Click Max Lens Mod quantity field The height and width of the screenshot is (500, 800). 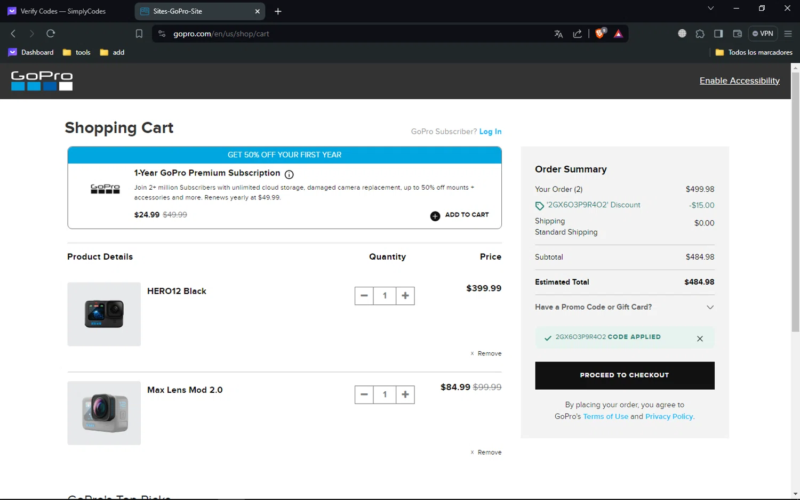(385, 394)
